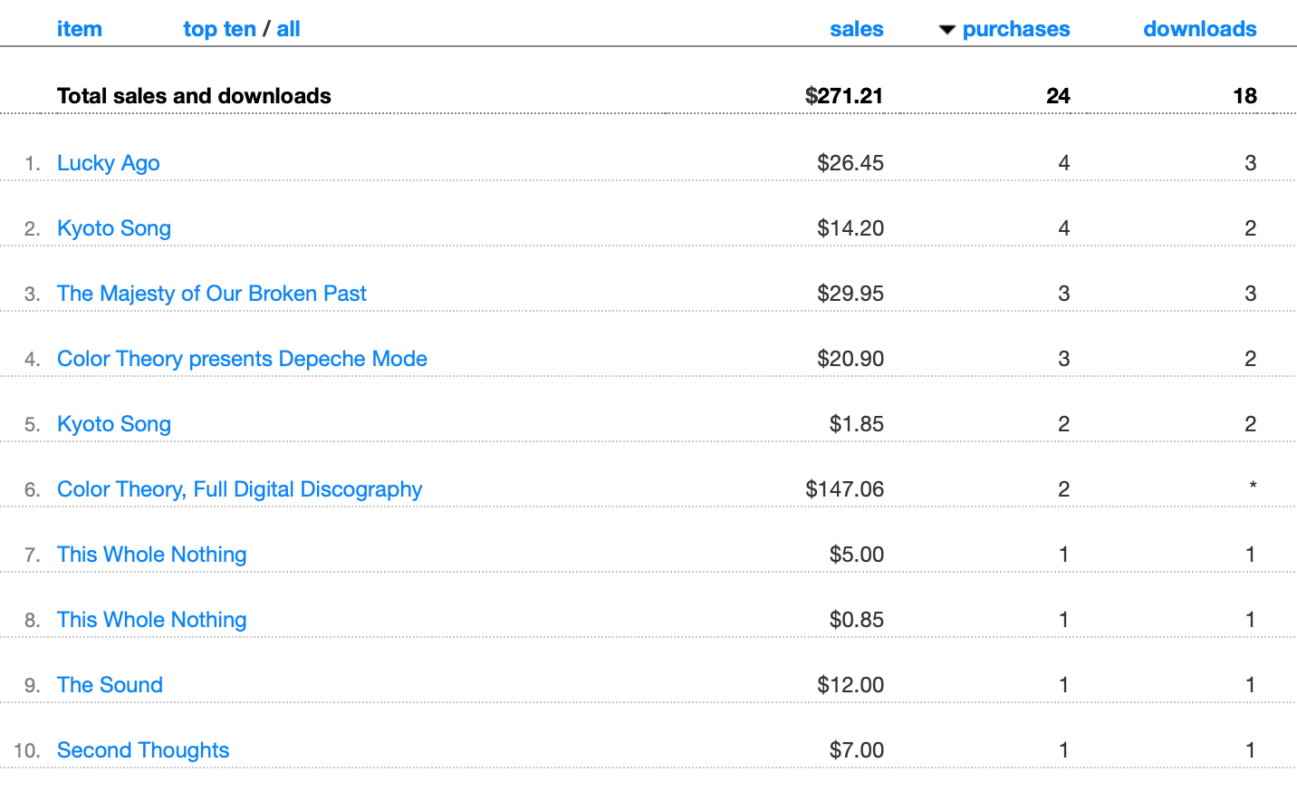Open The Sound item
1297x792 pixels.
coord(110,685)
